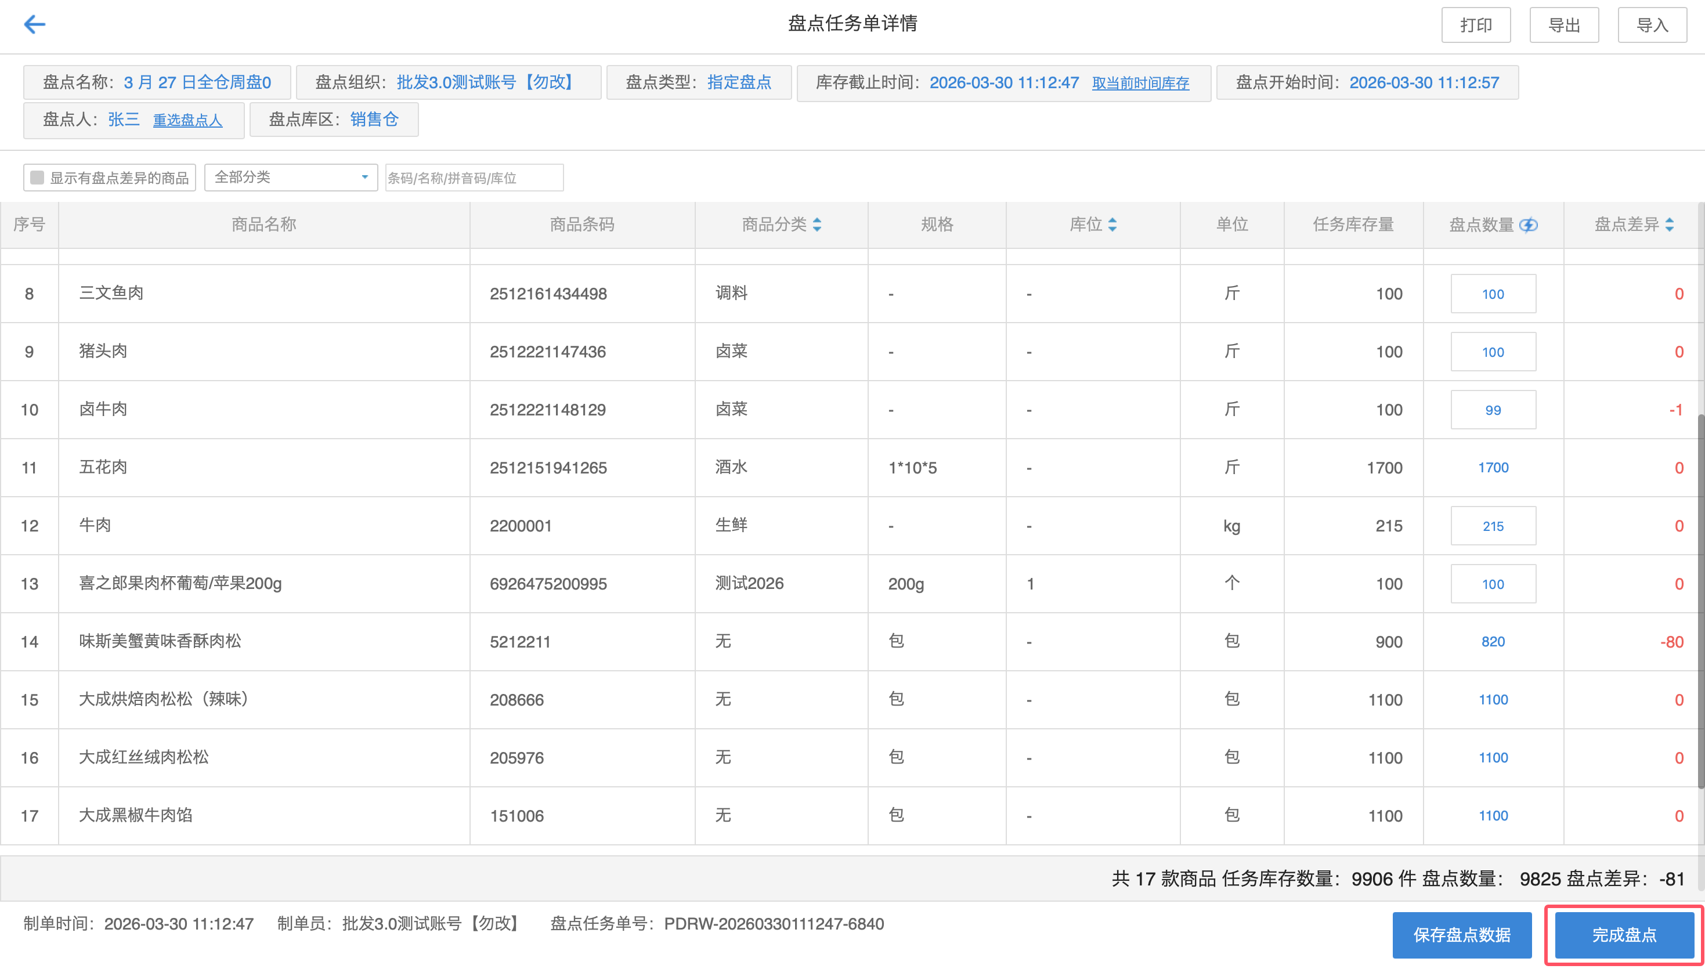Edit 盘点数量 field for 卤牛肉

[x=1493, y=410]
